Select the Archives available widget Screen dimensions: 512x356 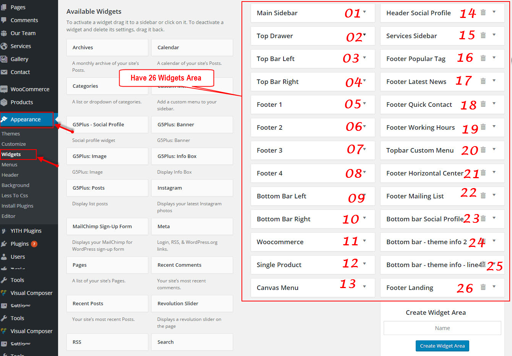pyautogui.click(x=107, y=47)
